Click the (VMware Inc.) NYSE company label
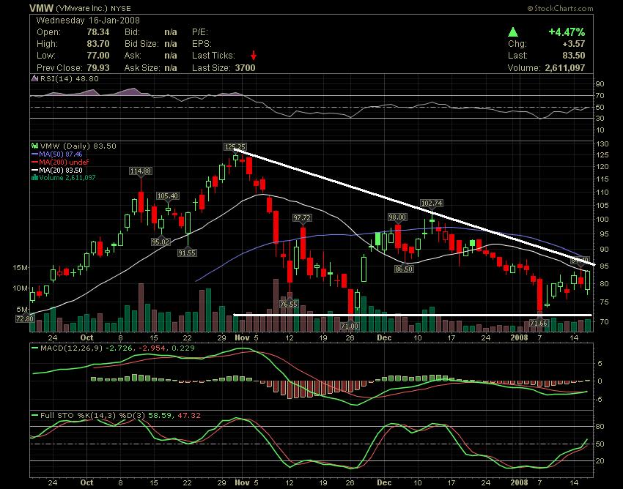This screenshot has height=489, width=623. [x=93, y=8]
